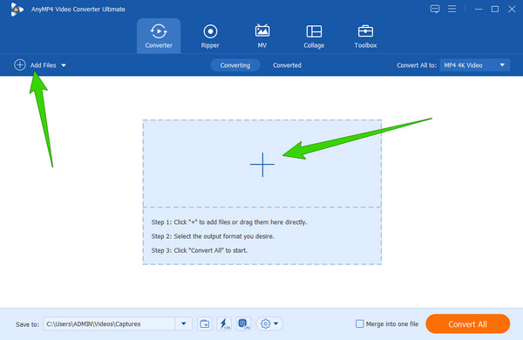Switch to the Collage tab
Screen dimensions: 523x340
[x=314, y=36]
